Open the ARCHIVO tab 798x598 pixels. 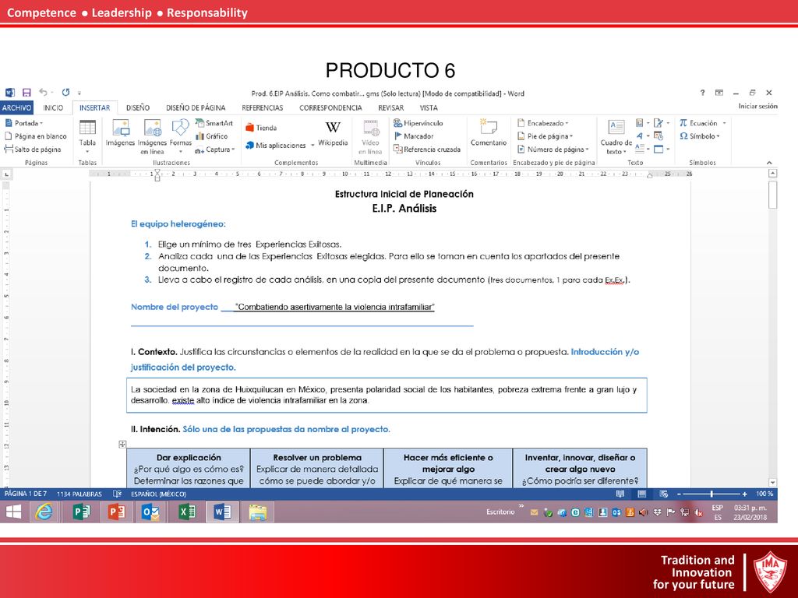(17, 107)
